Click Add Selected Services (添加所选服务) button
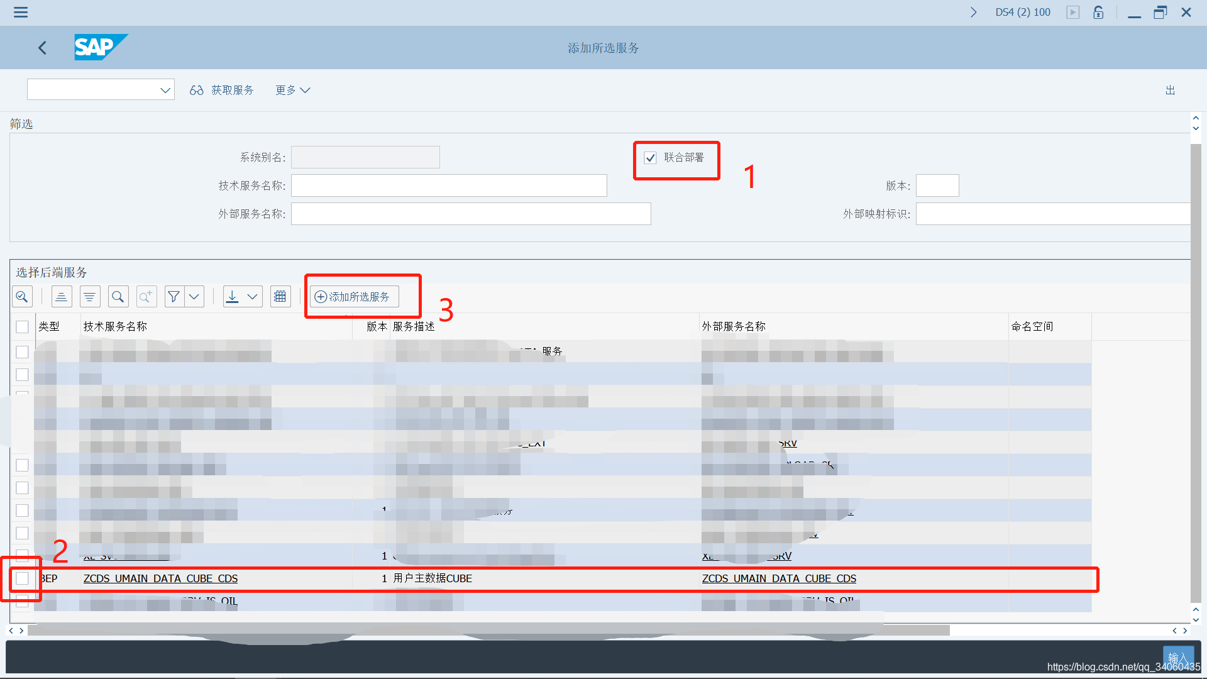Viewport: 1207px width, 679px height. point(355,297)
